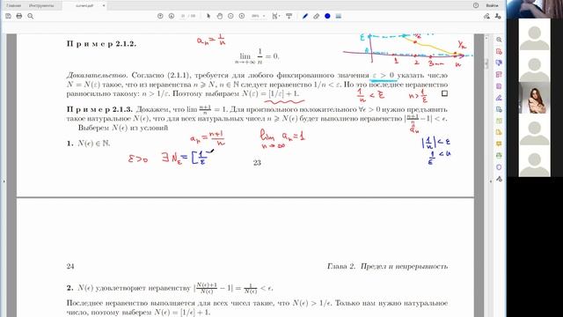Click the magenta tool icon in right pane
The image size is (563, 317).
[499, 86]
